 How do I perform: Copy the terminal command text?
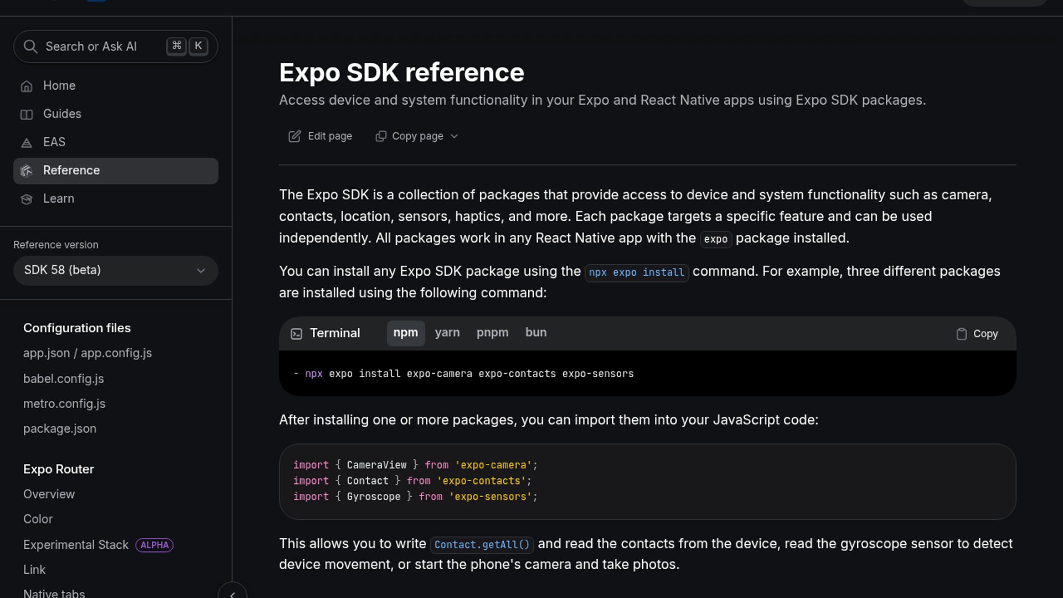(x=977, y=334)
